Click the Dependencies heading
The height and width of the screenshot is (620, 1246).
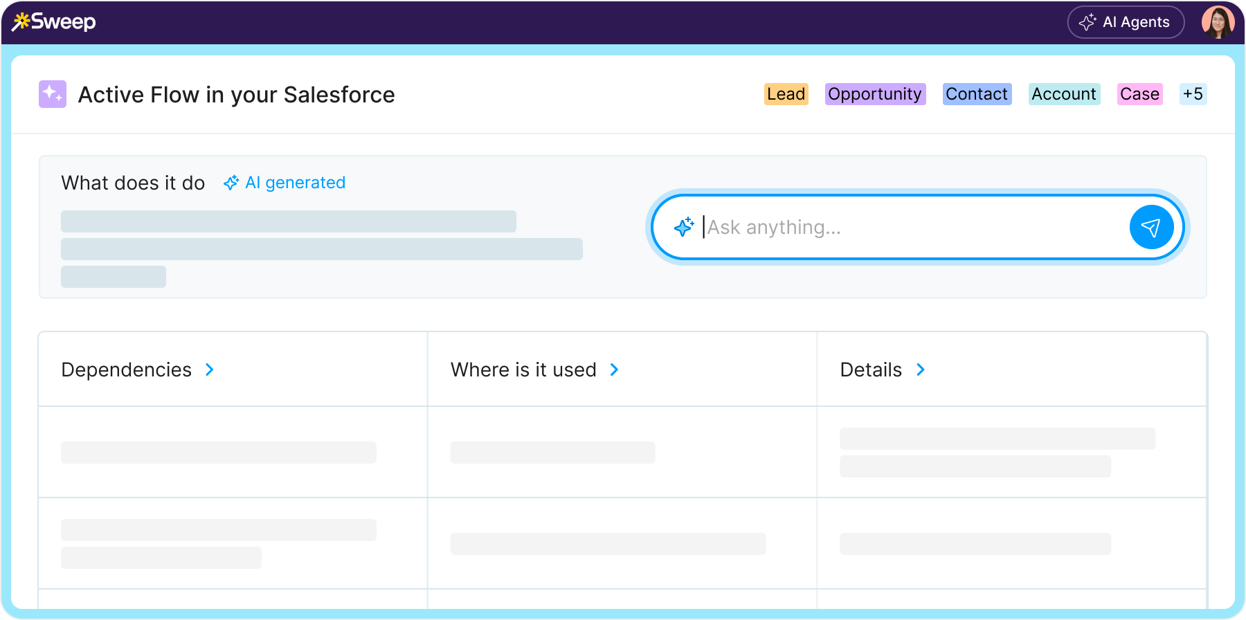[x=127, y=370]
